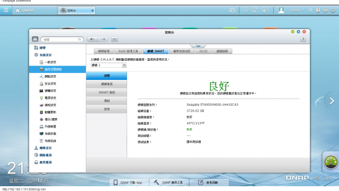Screen dimensions: 339x191
Task: Switch to file system encryption tab
Action: 182,51
